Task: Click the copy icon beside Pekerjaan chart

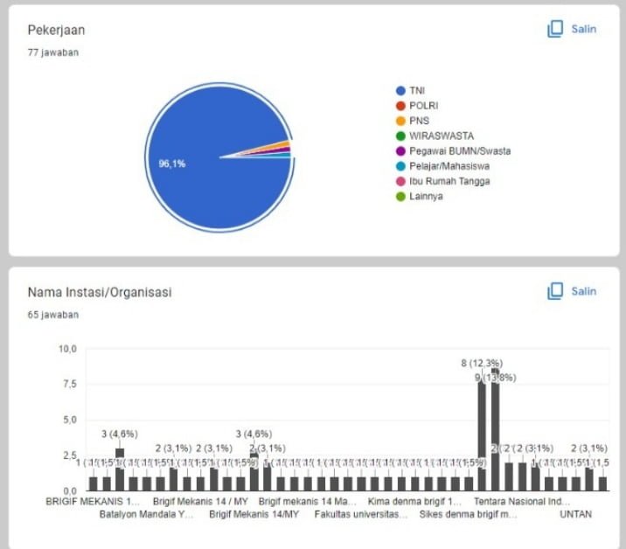Action: tap(554, 29)
